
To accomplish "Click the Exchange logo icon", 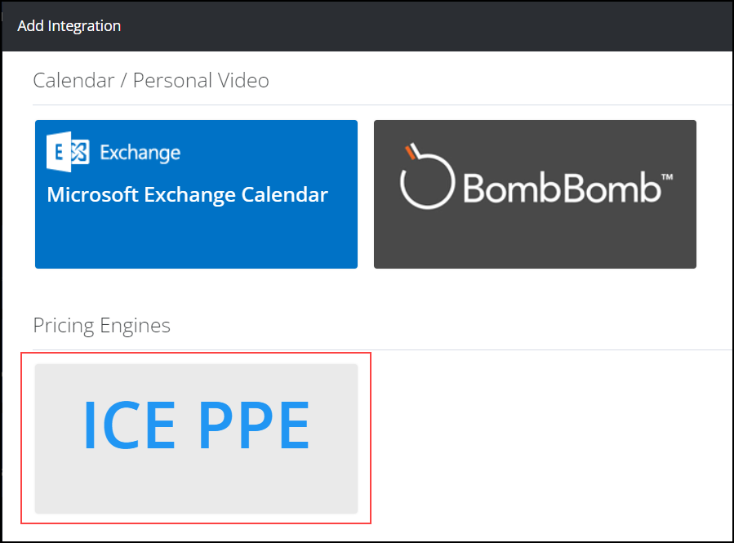I will pyautogui.click(x=68, y=152).
